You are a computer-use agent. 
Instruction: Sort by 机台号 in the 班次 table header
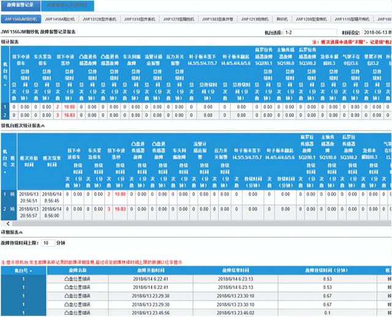coord(5,161)
